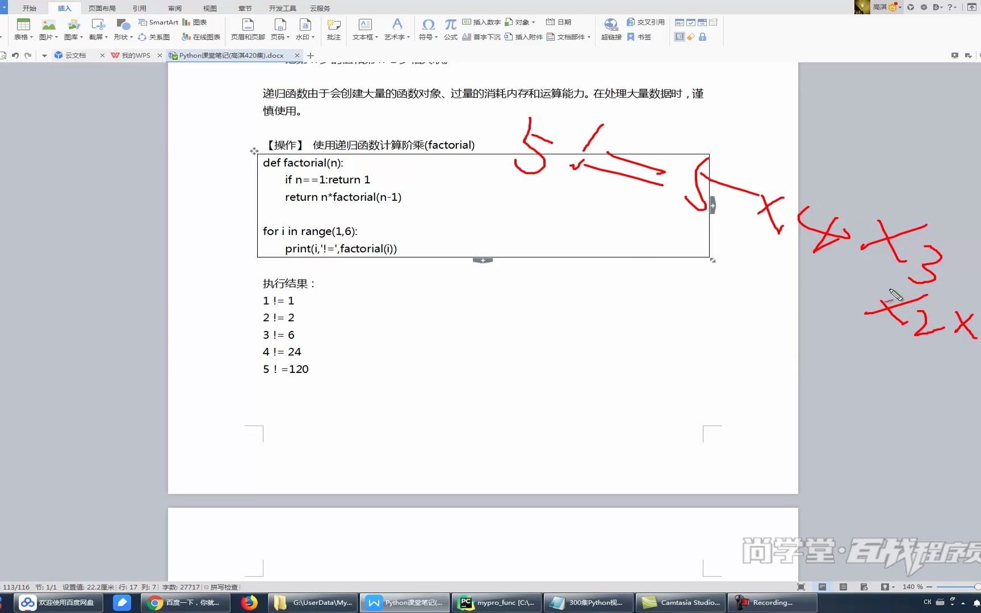Expand the 页码 dropdown arrow
981x613 pixels.
288,37
